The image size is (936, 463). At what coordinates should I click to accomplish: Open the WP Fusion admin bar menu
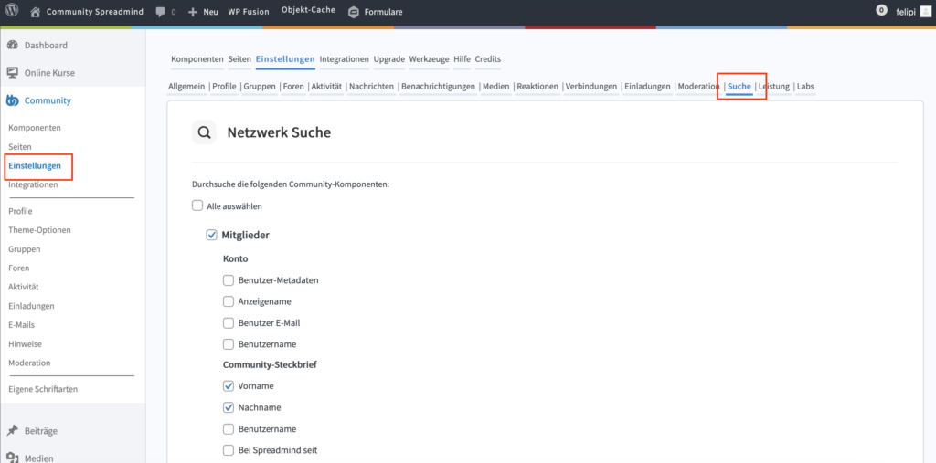(x=248, y=12)
